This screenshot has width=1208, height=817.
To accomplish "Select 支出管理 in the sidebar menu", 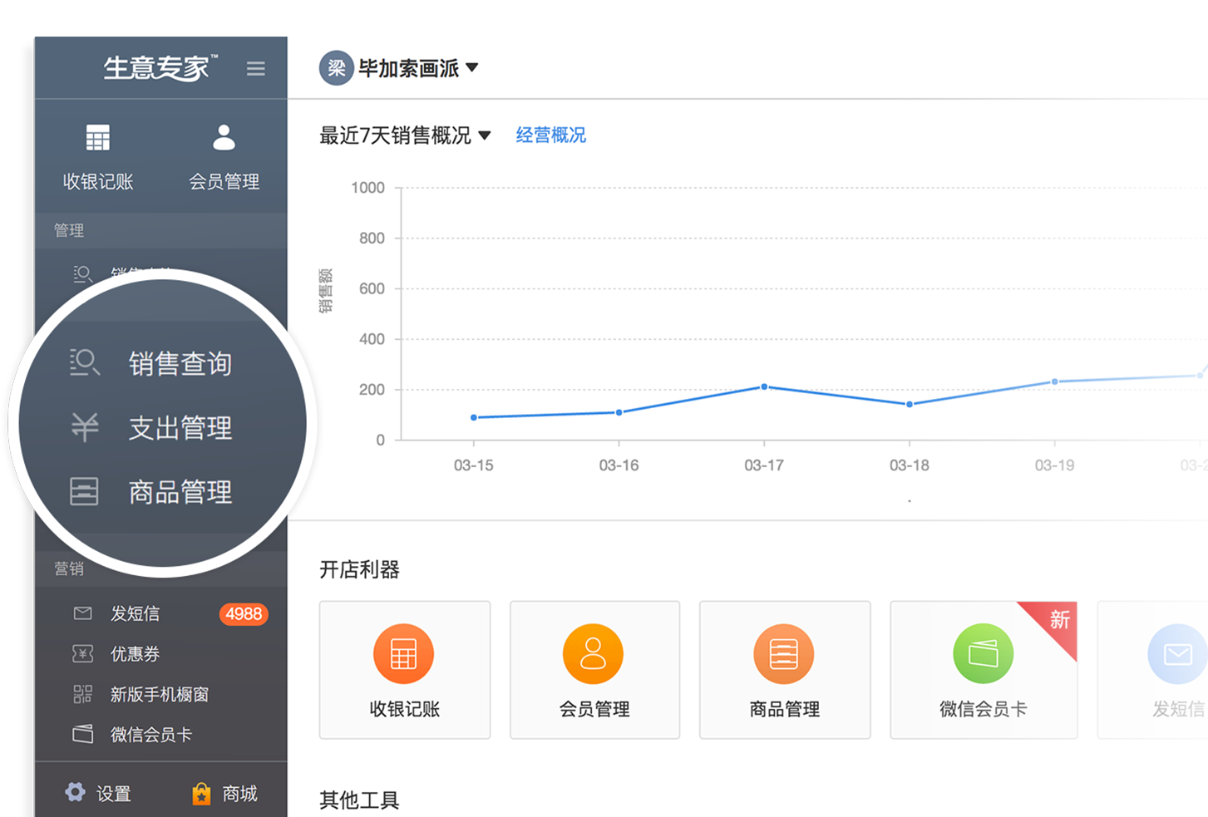I will [180, 428].
